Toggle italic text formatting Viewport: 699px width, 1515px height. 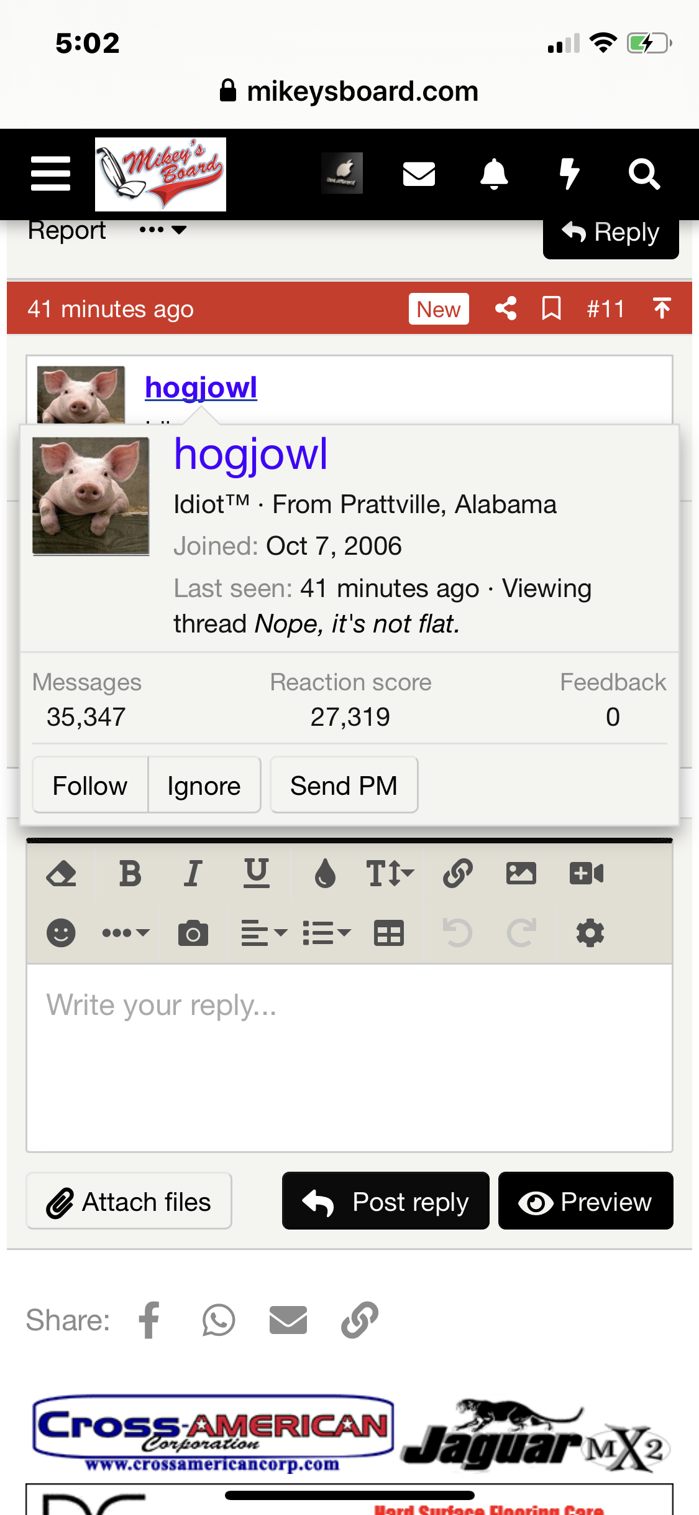[x=193, y=874]
